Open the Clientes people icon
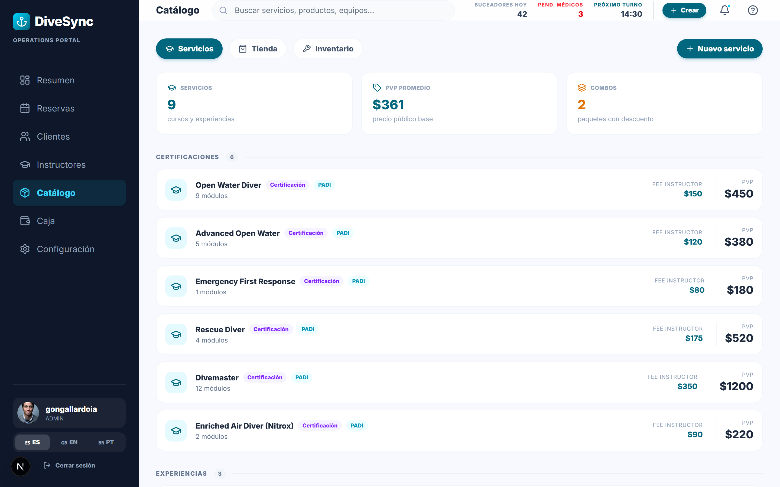Viewport: 780px width, 487px height. coord(25,136)
